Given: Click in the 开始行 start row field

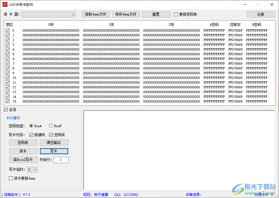Looking at the screenshot, I should tap(61, 160).
